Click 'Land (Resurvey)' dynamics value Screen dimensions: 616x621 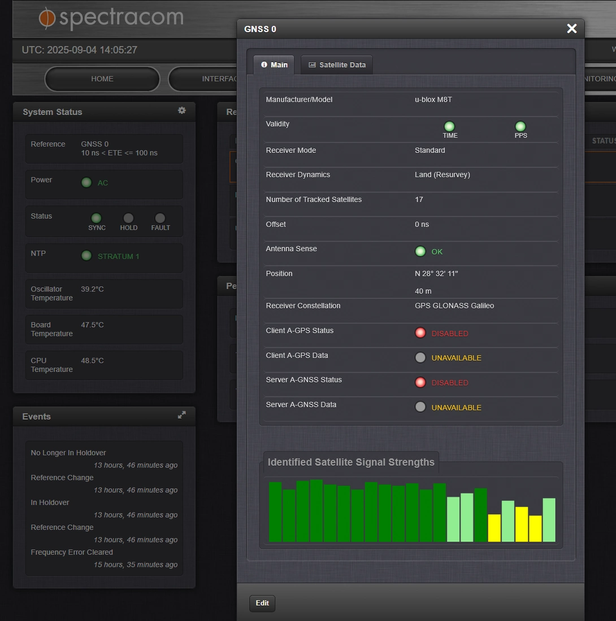point(443,174)
